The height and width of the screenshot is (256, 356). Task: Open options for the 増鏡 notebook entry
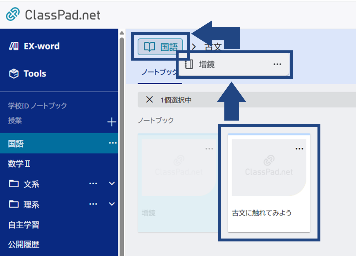pos(277,64)
